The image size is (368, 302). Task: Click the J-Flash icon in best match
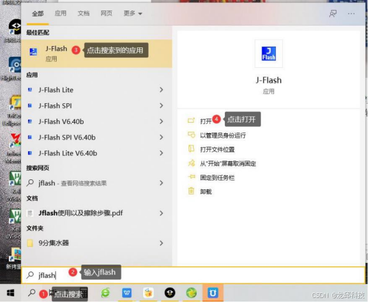pyautogui.click(x=33, y=51)
